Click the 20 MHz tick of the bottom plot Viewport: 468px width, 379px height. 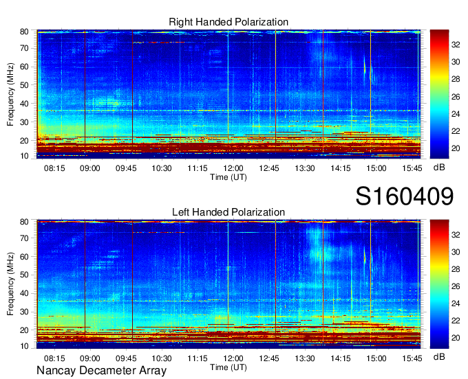[x=24, y=330]
